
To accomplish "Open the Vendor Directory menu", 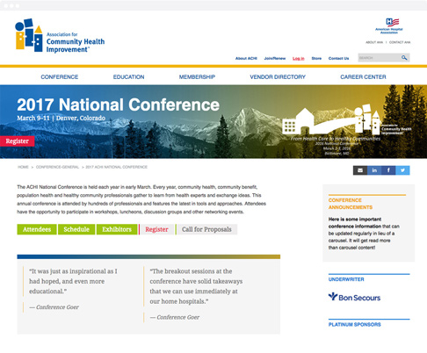I will (278, 76).
